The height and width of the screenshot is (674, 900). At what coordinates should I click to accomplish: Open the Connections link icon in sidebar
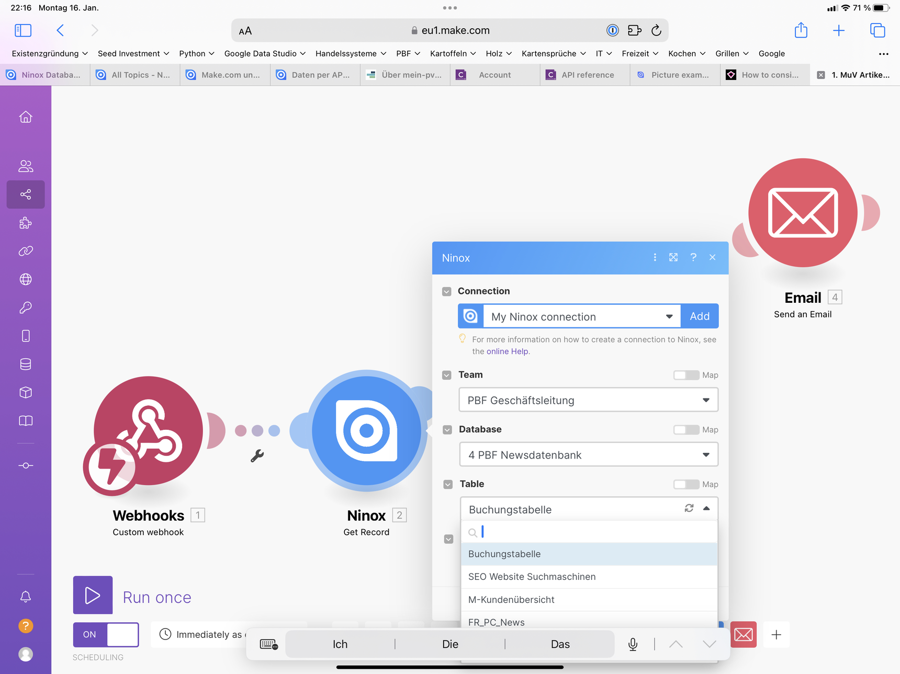tap(26, 251)
